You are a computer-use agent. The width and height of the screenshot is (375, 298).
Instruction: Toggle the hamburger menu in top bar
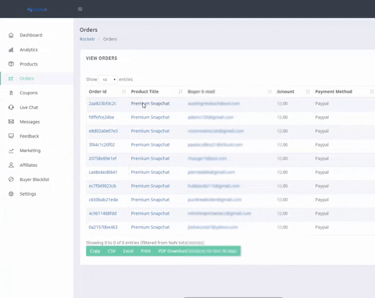coord(80,9)
